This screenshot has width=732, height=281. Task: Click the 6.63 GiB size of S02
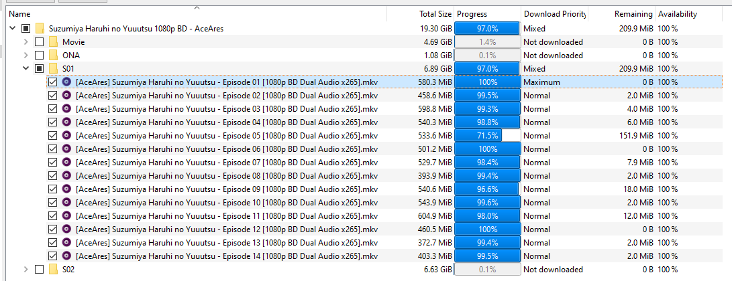[x=438, y=270]
